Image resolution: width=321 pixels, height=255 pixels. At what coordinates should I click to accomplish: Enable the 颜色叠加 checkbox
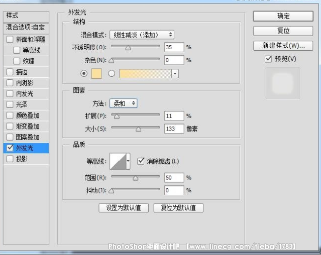tap(10, 115)
